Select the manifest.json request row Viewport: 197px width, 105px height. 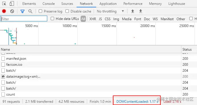(x=98, y=59)
